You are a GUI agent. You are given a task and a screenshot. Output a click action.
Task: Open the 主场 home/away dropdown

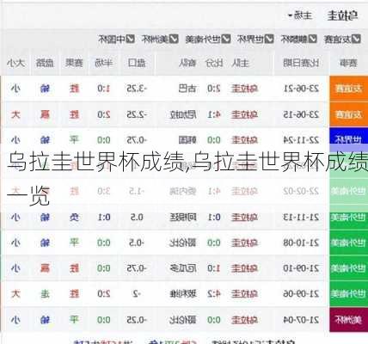pyautogui.click(x=300, y=15)
